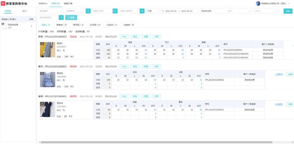This screenshot has height=144, width=294.
Task: Click the 测试A dark dress thumbnail
Action: point(47,109)
